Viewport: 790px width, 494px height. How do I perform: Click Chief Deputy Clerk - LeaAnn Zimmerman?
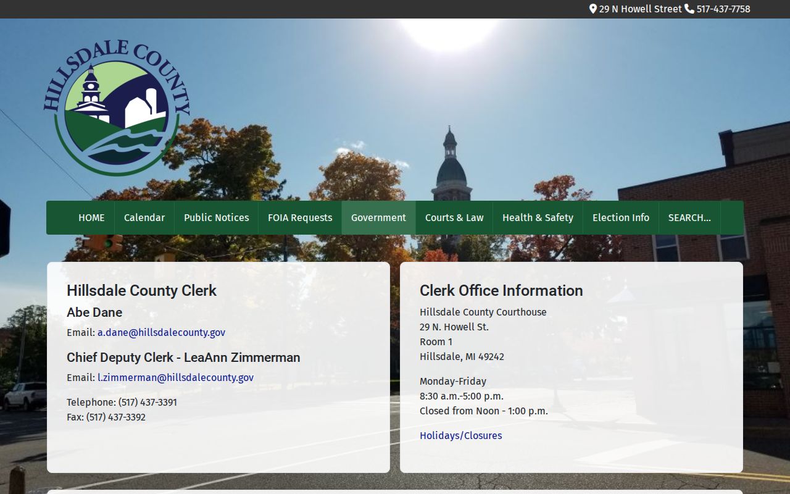pyautogui.click(x=183, y=358)
